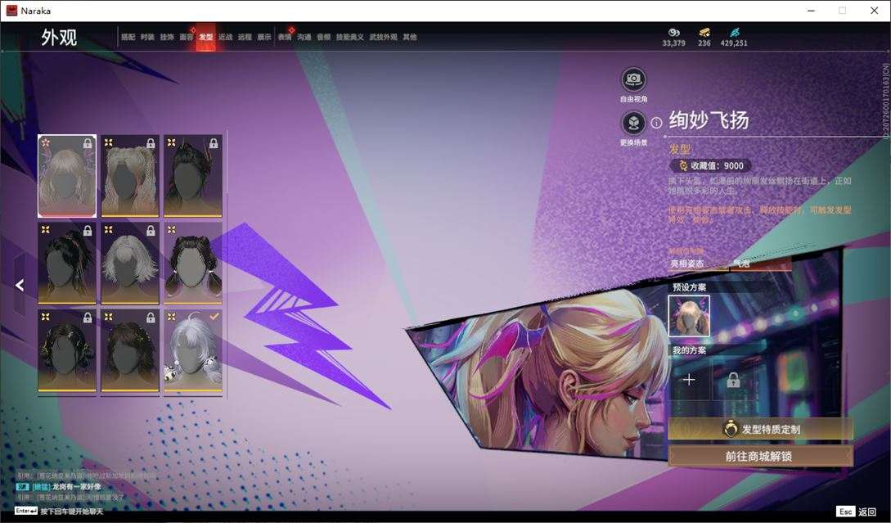Click the 收藏值: 9000 badge
891x523 pixels.
point(711,165)
